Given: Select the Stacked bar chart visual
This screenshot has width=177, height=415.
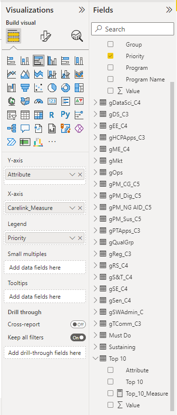Looking at the screenshot, I should coord(11,61).
